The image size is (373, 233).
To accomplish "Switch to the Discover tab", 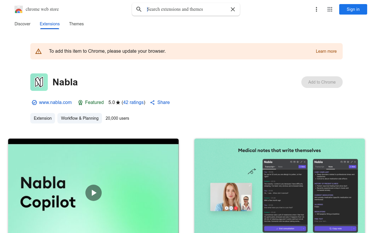I will pyautogui.click(x=22, y=24).
